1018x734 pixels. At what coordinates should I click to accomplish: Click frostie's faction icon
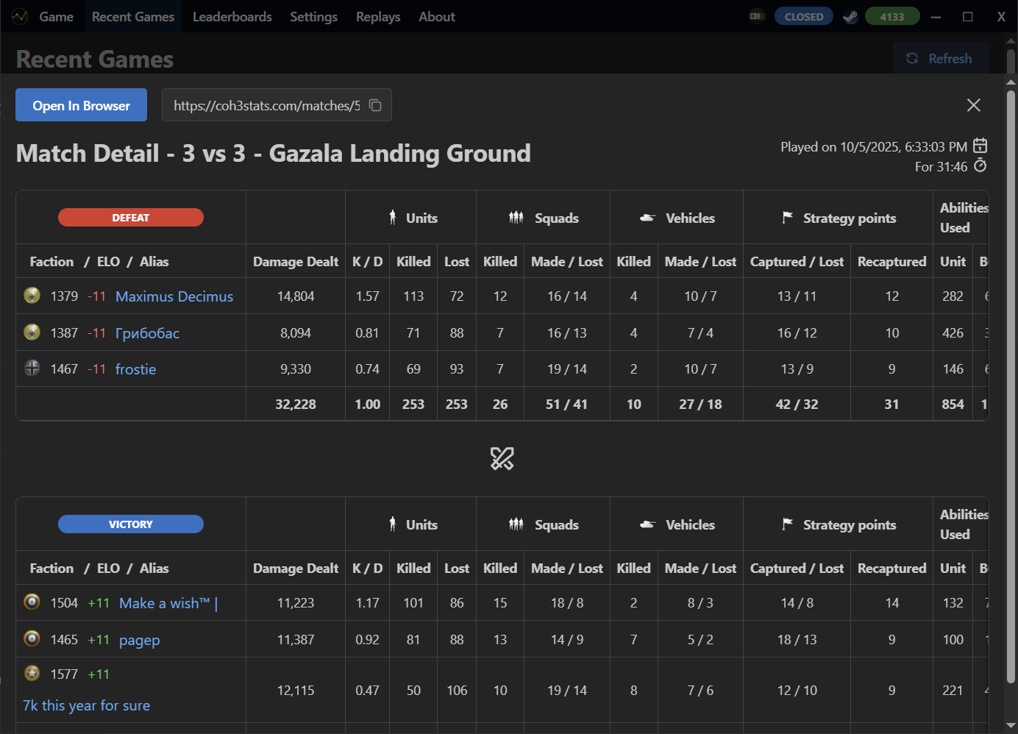32,368
